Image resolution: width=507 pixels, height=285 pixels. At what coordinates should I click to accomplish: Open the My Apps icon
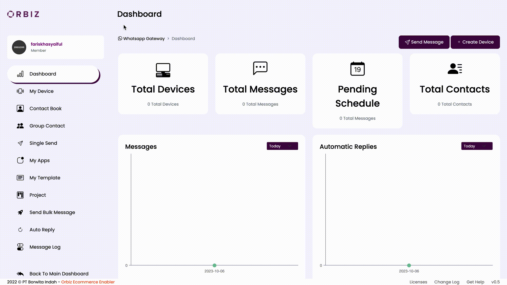[x=20, y=160]
